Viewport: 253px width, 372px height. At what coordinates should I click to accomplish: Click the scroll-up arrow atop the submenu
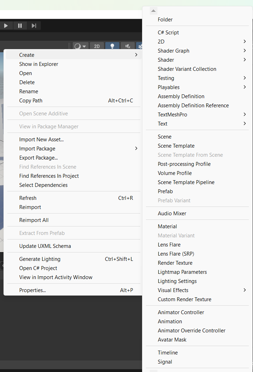pos(154,11)
